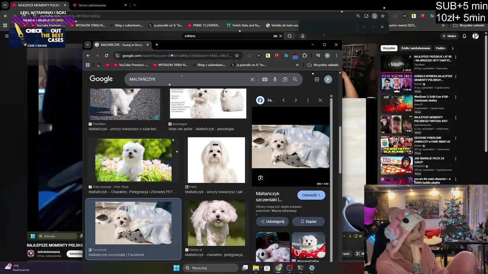
Task: Open Chrome menu three dots in front window
Action: 336,56
